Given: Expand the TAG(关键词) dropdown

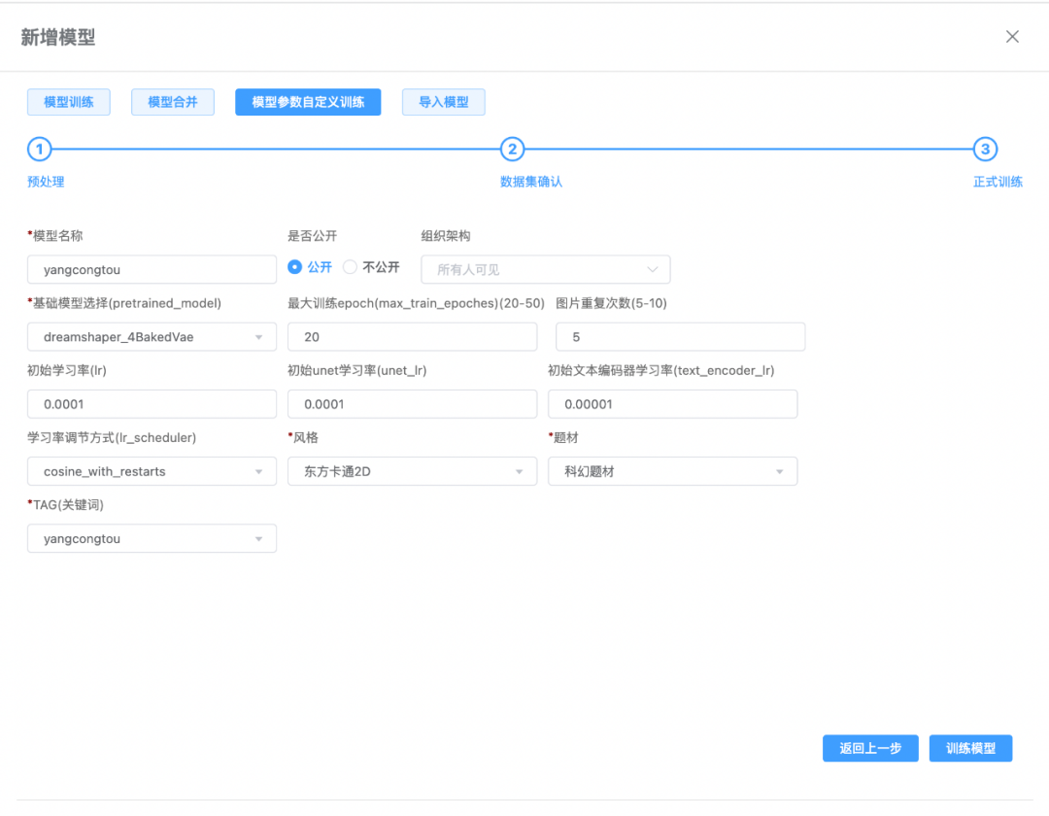Looking at the screenshot, I should point(152,538).
